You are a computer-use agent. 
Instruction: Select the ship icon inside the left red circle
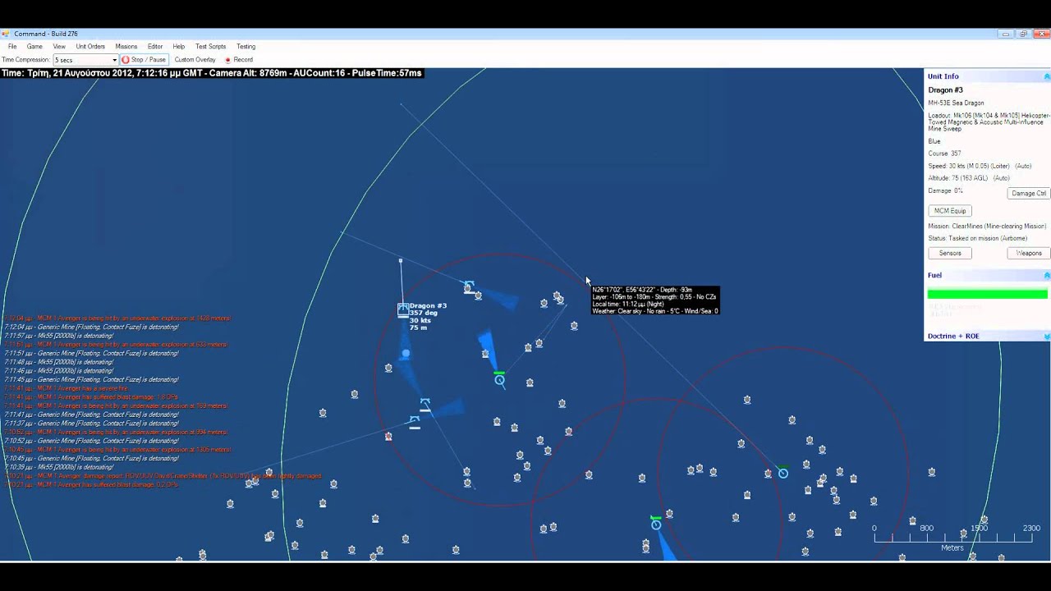(x=499, y=378)
